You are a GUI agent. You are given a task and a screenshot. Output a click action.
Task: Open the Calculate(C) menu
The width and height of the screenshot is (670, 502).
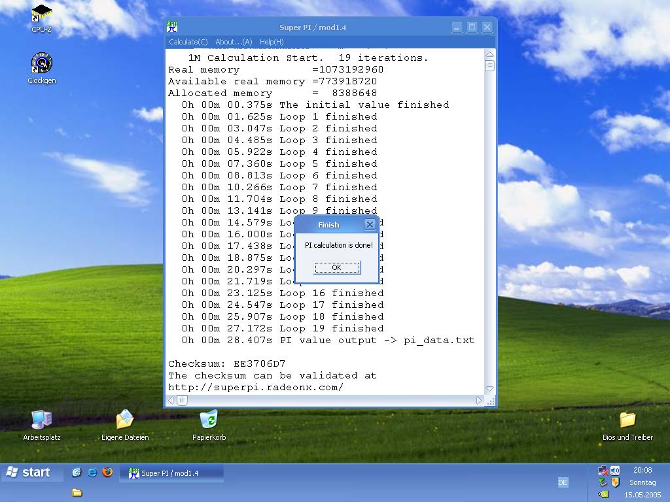188,42
